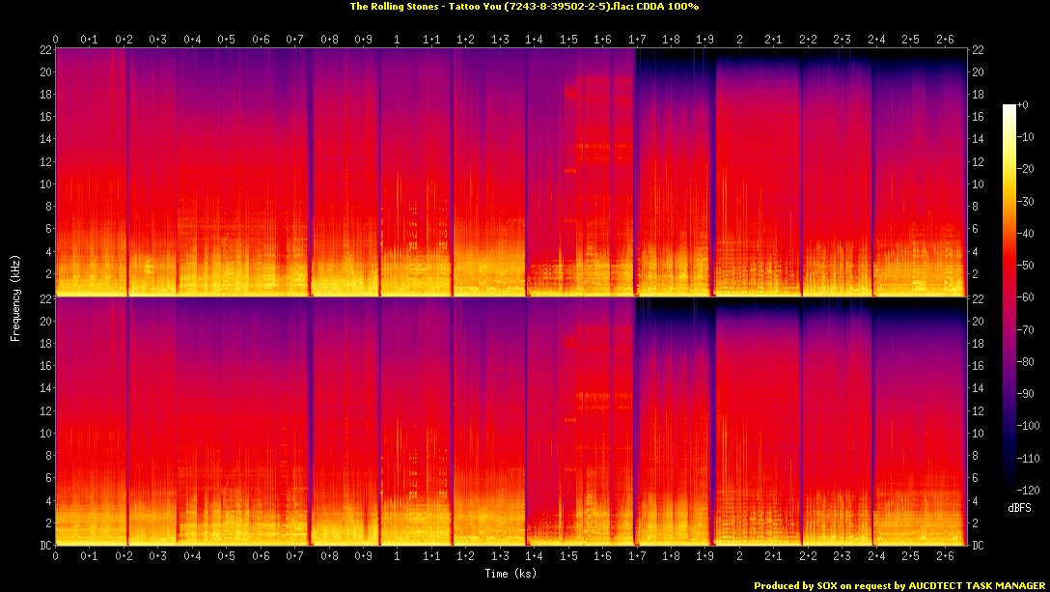Click the 2 marker on the bottom time axis
Screen dimensions: 1050x592
(739, 556)
